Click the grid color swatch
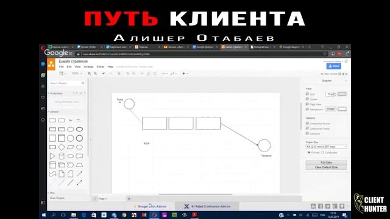This screenshot has height=219, width=390. [x=342, y=94]
